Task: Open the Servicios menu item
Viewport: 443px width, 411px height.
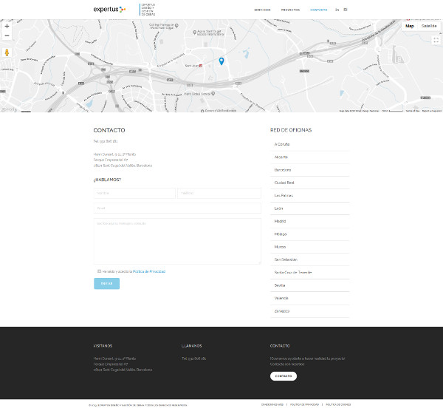Action: pyautogui.click(x=262, y=10)
